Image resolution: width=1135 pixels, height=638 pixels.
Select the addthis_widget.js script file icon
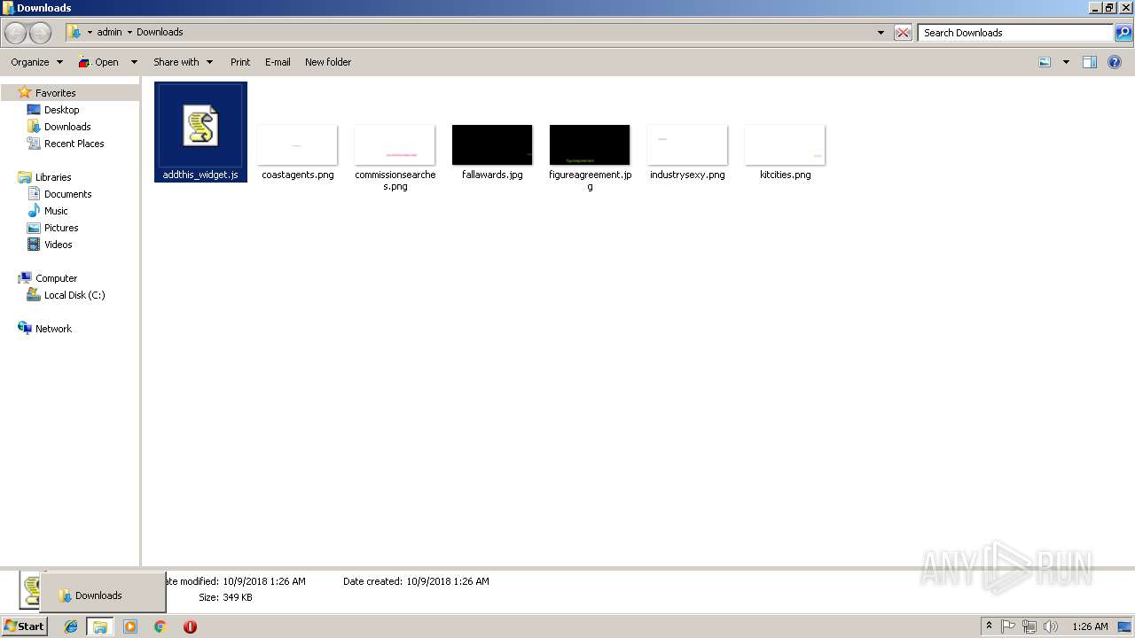[200, 126]
